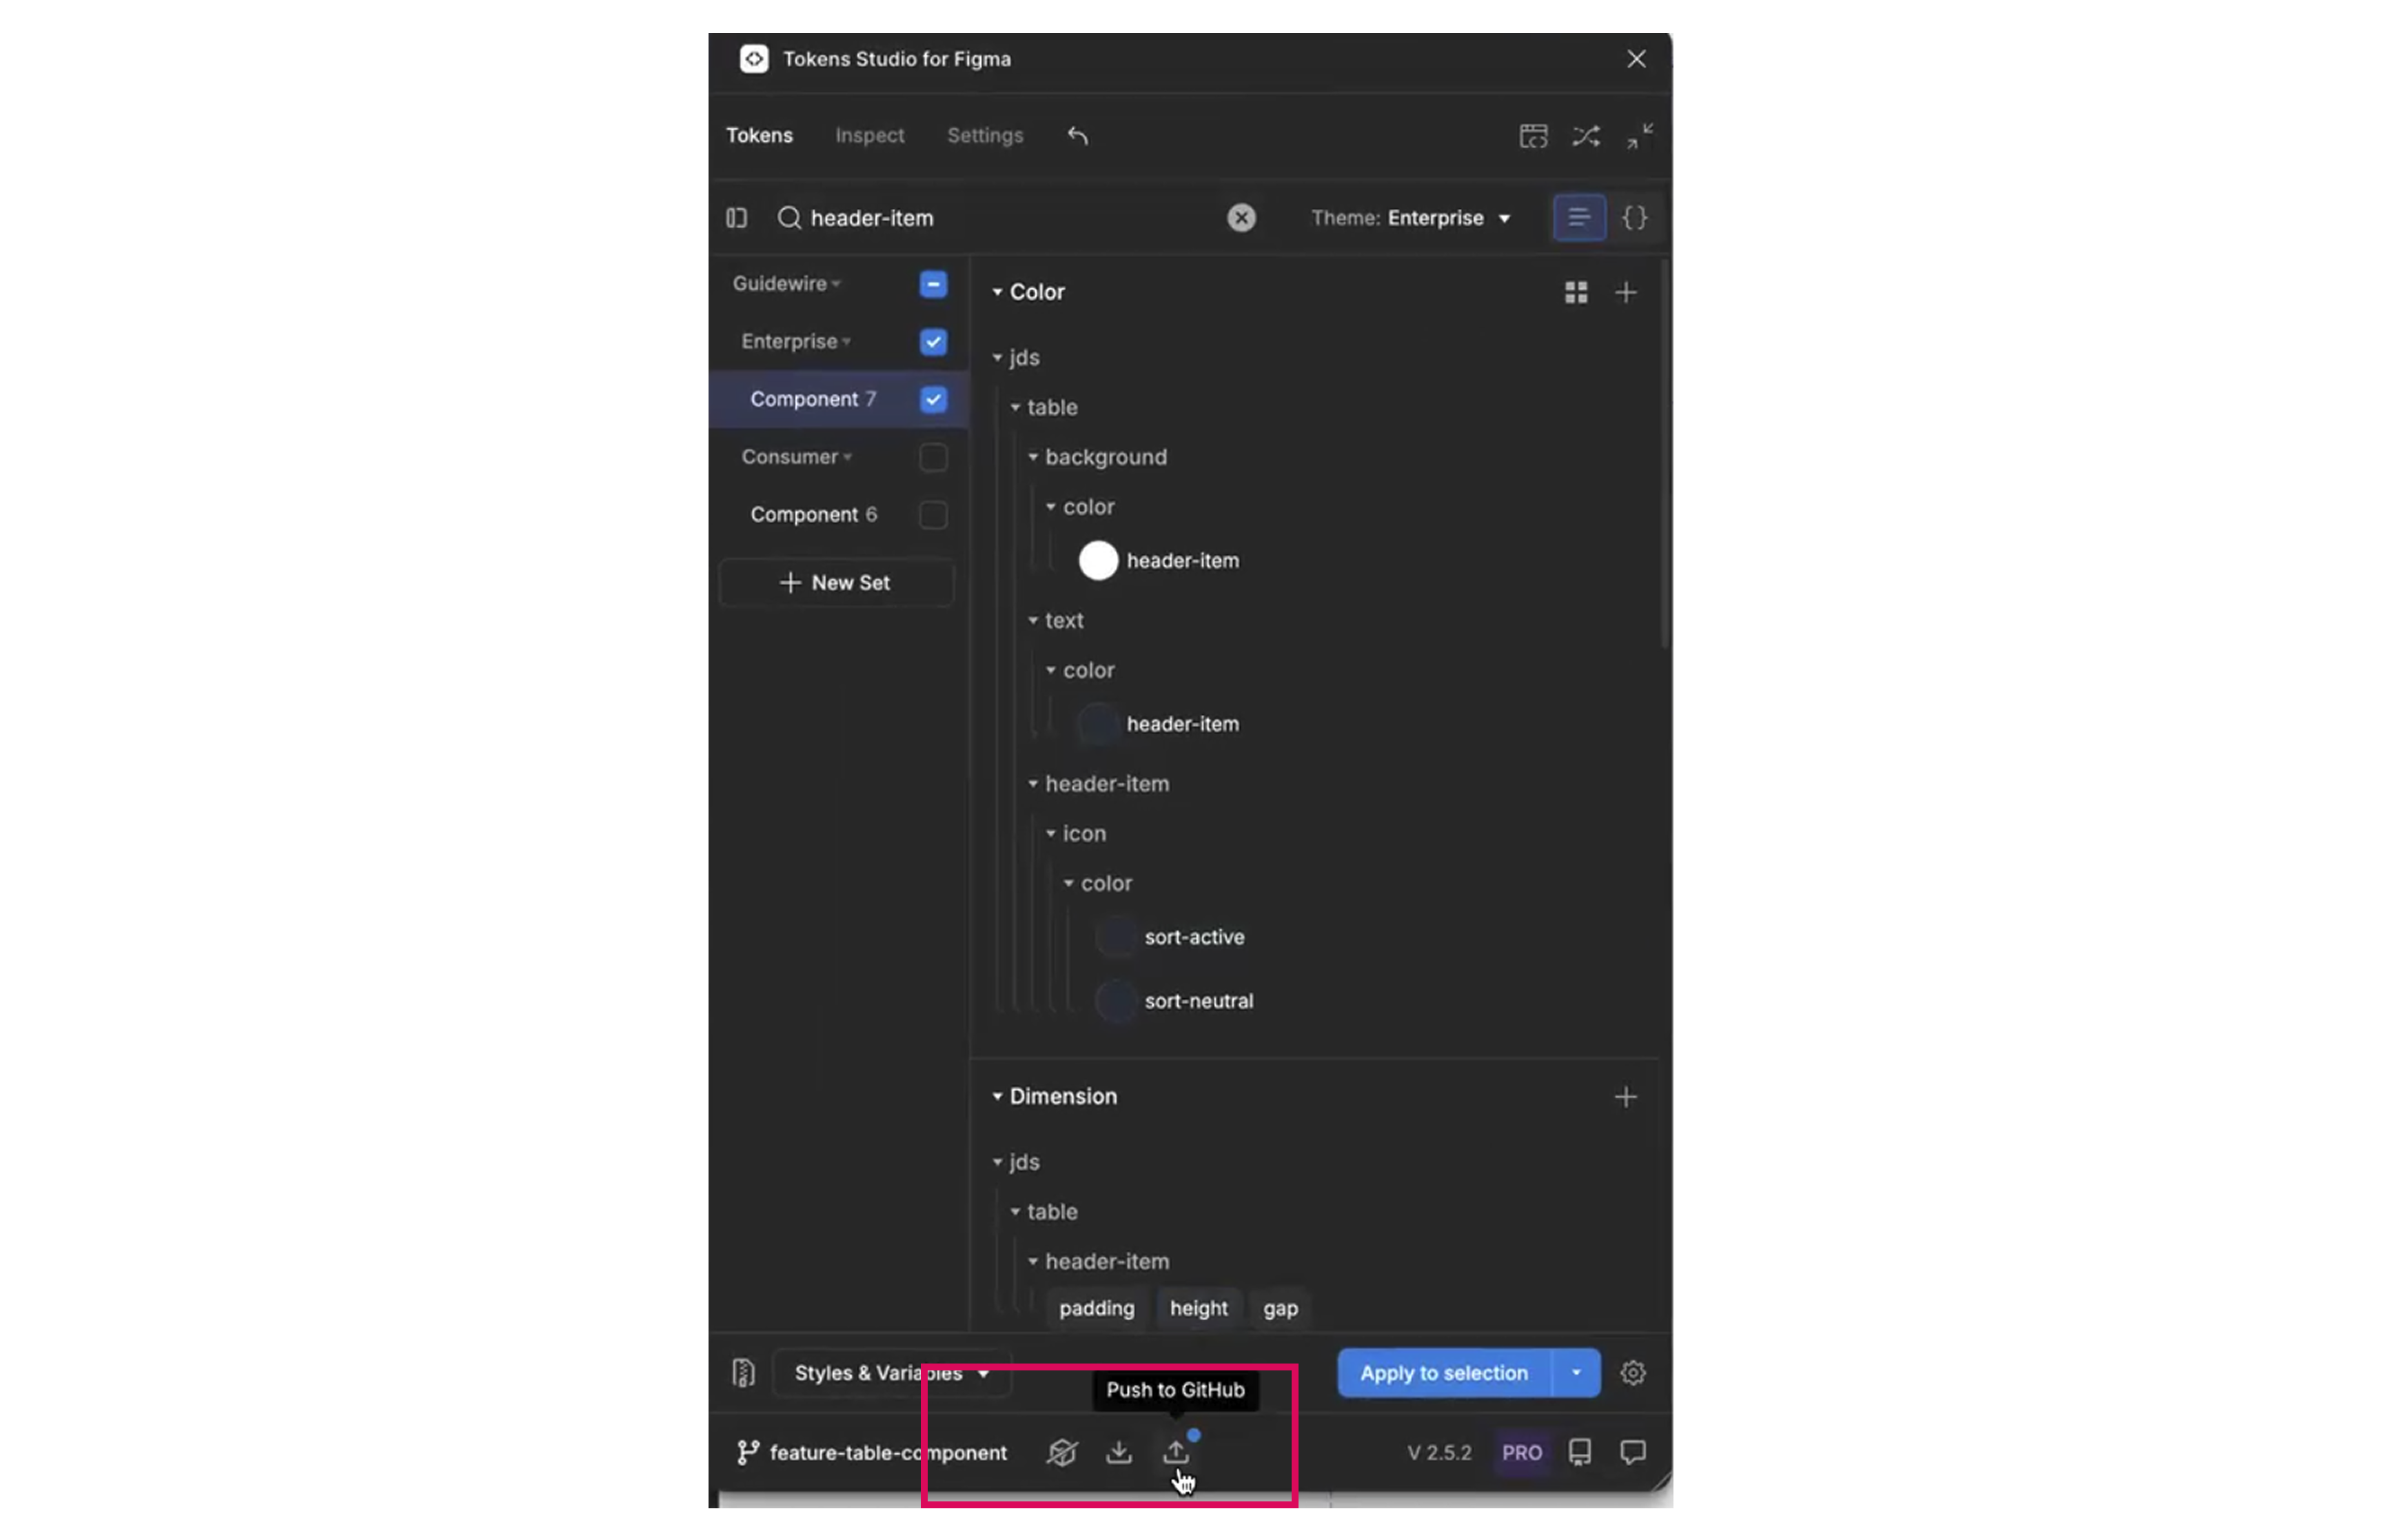Toggle the token sets sidebar icon
This screenshot has width=2382, height=1540.
pyautogui.click(x=737, y=218)
